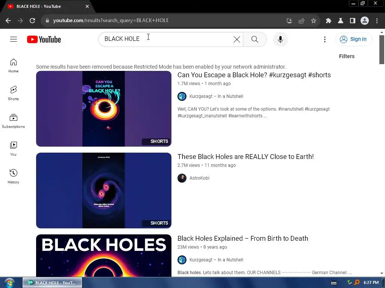Open YouTube settings three-dot menu

tap(324, 39)
